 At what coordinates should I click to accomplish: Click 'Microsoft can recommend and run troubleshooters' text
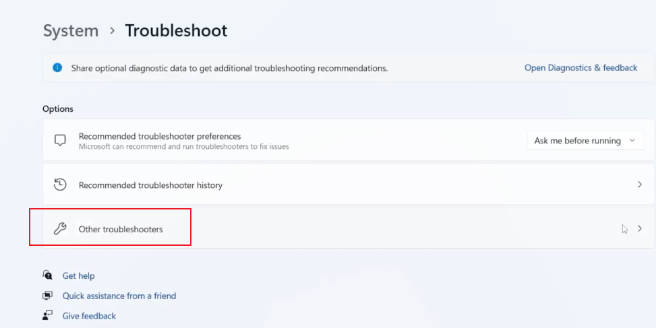click(x=183, y=147)
